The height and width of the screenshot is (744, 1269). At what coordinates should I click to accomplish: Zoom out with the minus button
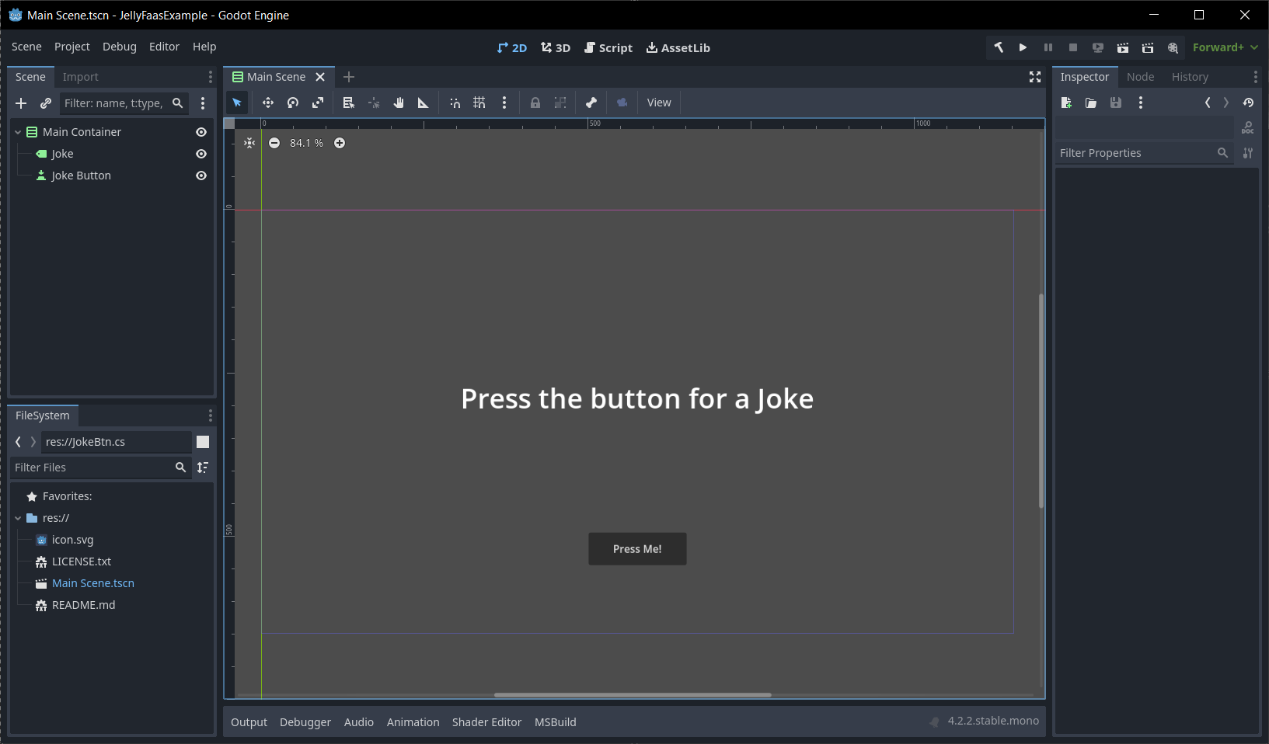[274, 143]
